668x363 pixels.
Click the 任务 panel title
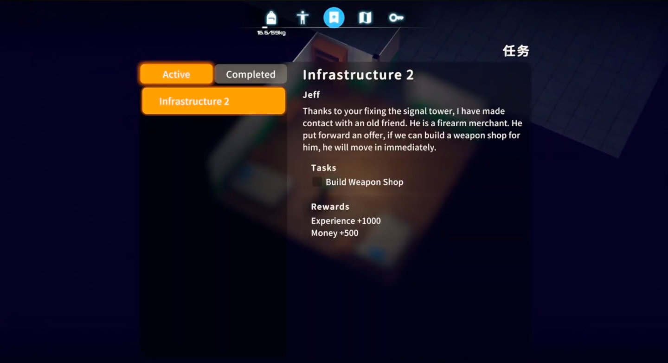point(516,51)
